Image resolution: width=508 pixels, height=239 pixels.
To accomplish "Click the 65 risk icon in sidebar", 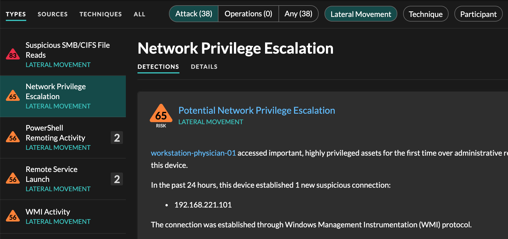I will coord(13,96).
